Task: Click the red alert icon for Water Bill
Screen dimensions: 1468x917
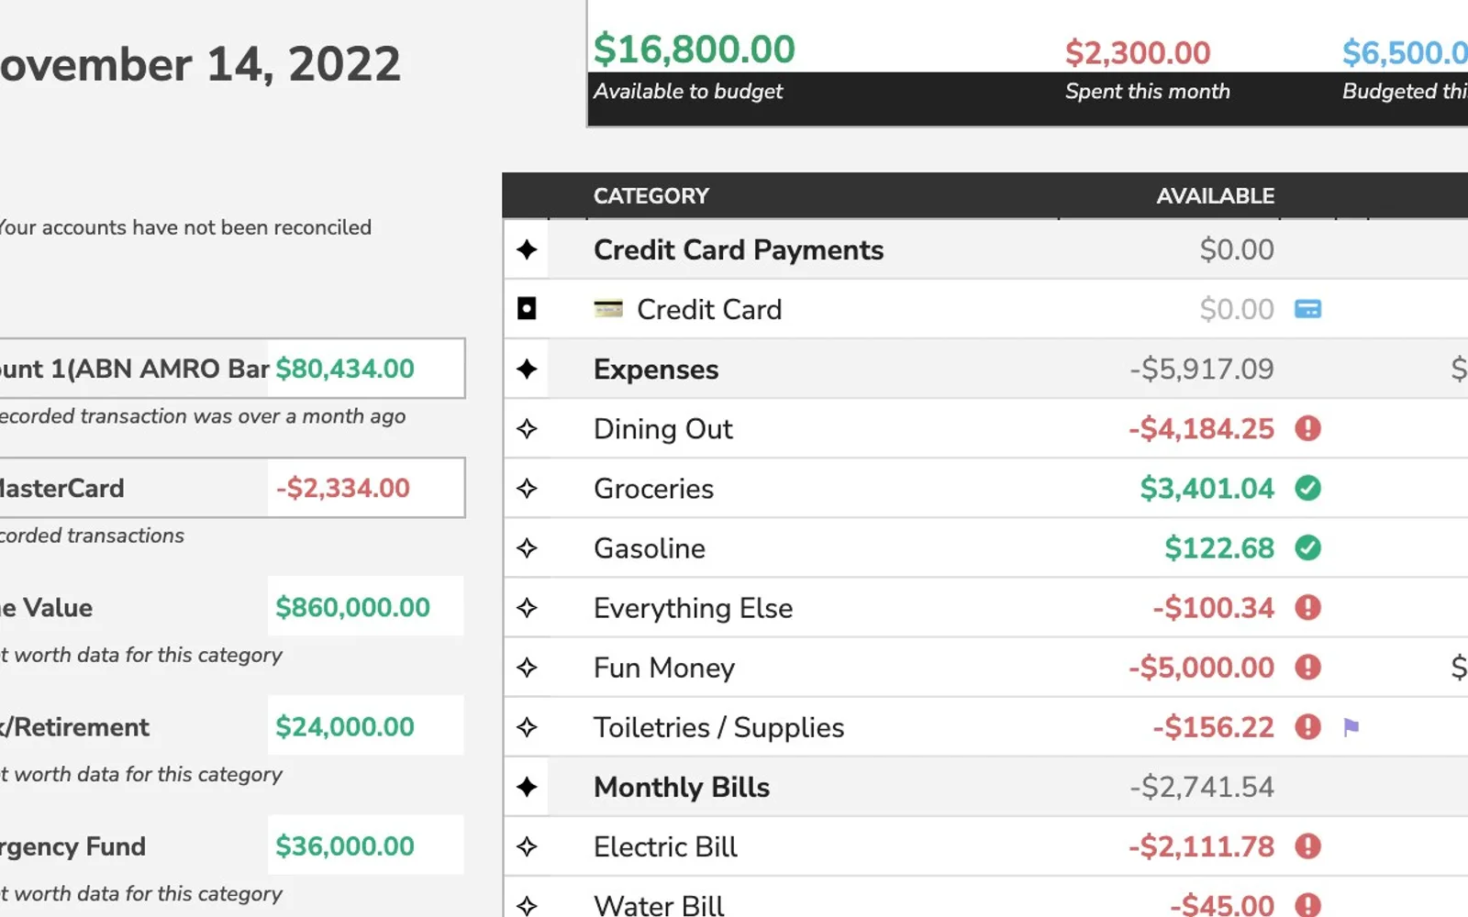Action: tap(1307, 906)
